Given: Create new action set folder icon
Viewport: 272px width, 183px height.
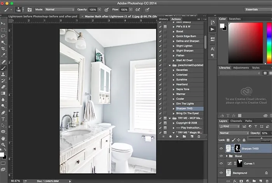Looking at the screenshot, I should (x=184, y=136).
